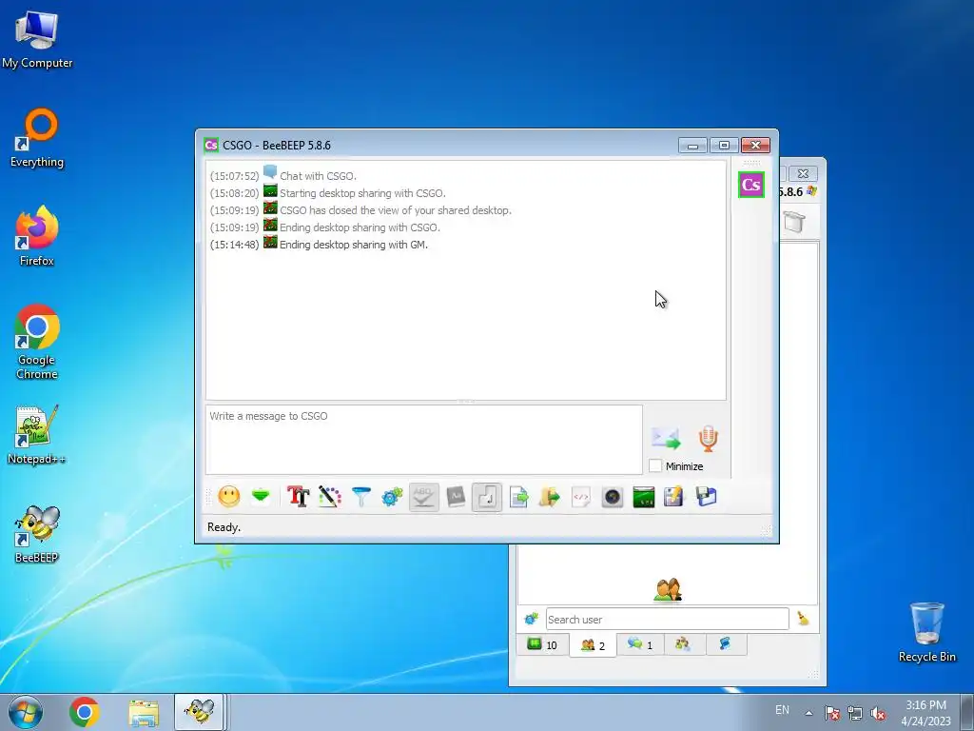Click the two-users icon in main window list
974x731 pixels.
pos(668,589)
